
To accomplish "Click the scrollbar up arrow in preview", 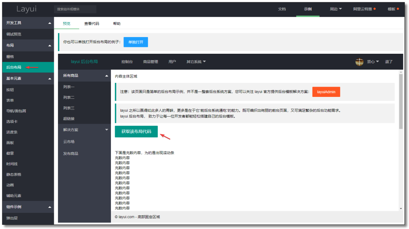I will (401, 72).
